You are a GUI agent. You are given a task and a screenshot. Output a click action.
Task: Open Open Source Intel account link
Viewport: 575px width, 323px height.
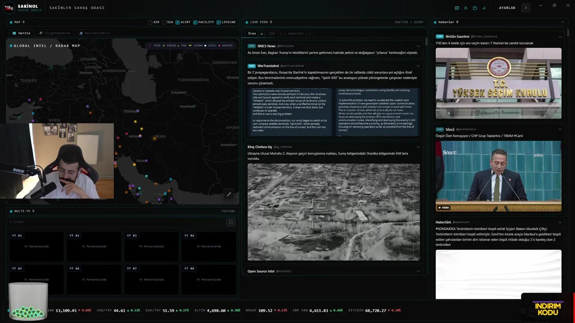261,271
